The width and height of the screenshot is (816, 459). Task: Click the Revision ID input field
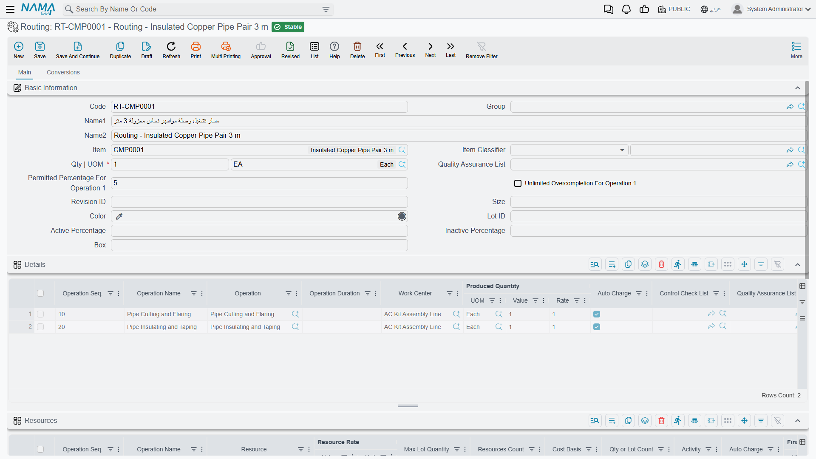(259, 202)
